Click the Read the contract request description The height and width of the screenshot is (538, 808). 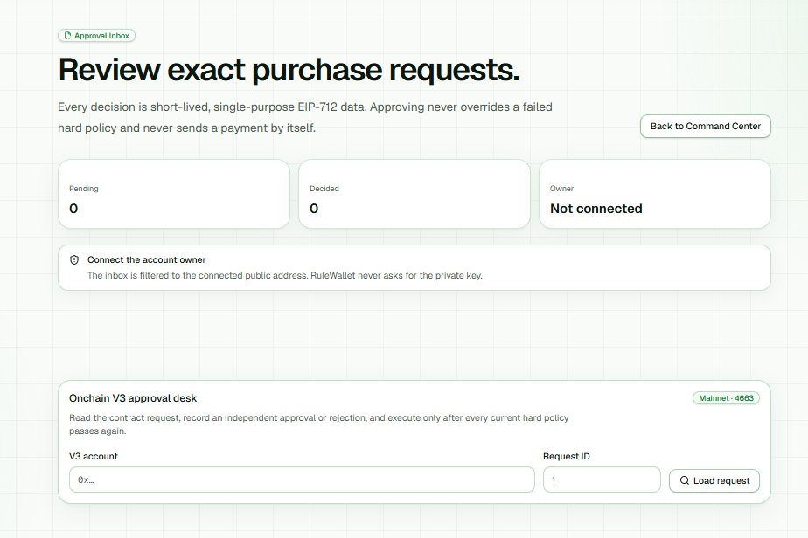[319, 424]
